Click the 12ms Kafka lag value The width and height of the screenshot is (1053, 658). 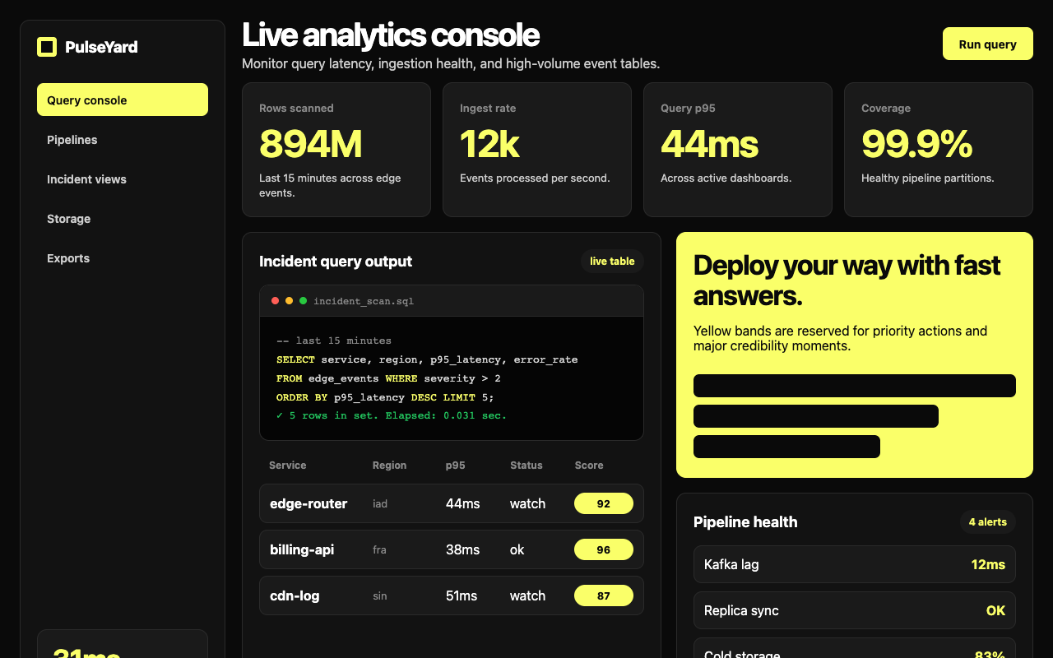(988, 564)
